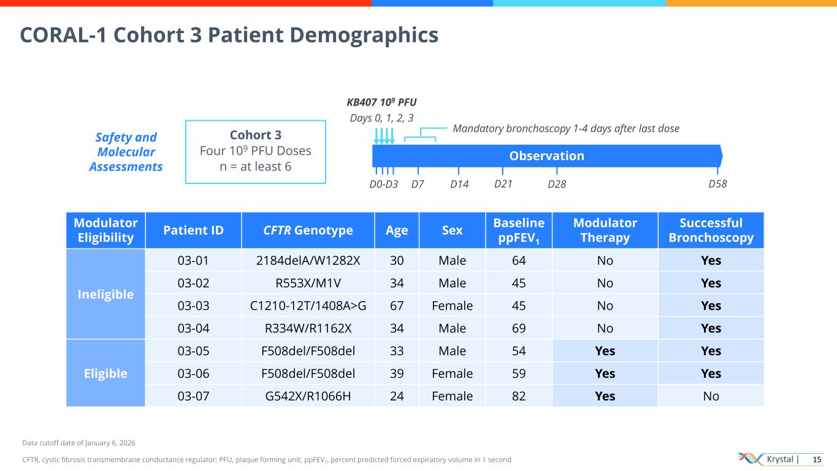
Task: Click the Safety and Molecular Assessments label
Action: click(x=126, y=151)
